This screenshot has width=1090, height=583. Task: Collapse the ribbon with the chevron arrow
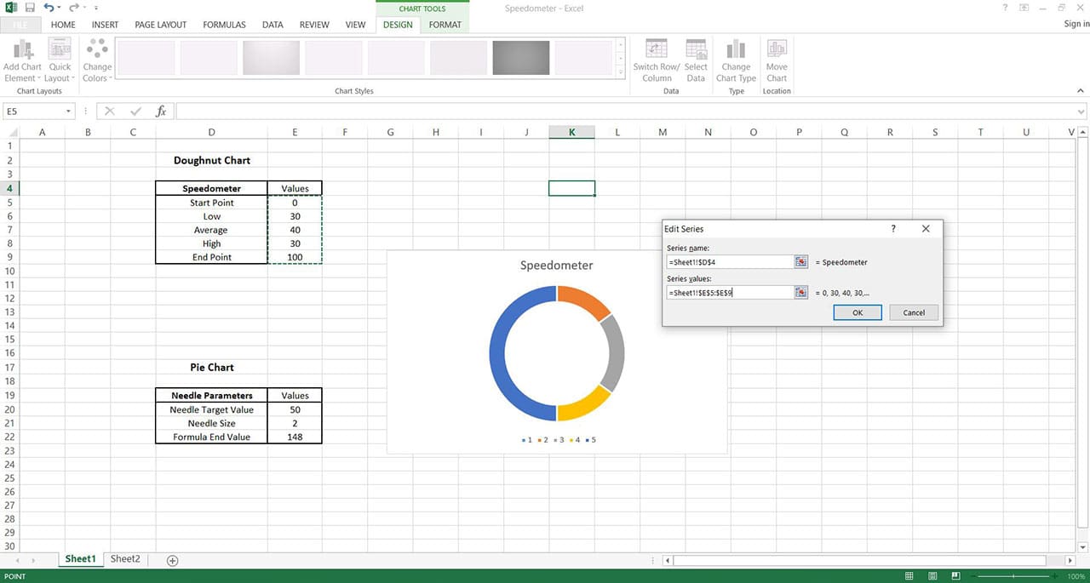[1080, 90]
